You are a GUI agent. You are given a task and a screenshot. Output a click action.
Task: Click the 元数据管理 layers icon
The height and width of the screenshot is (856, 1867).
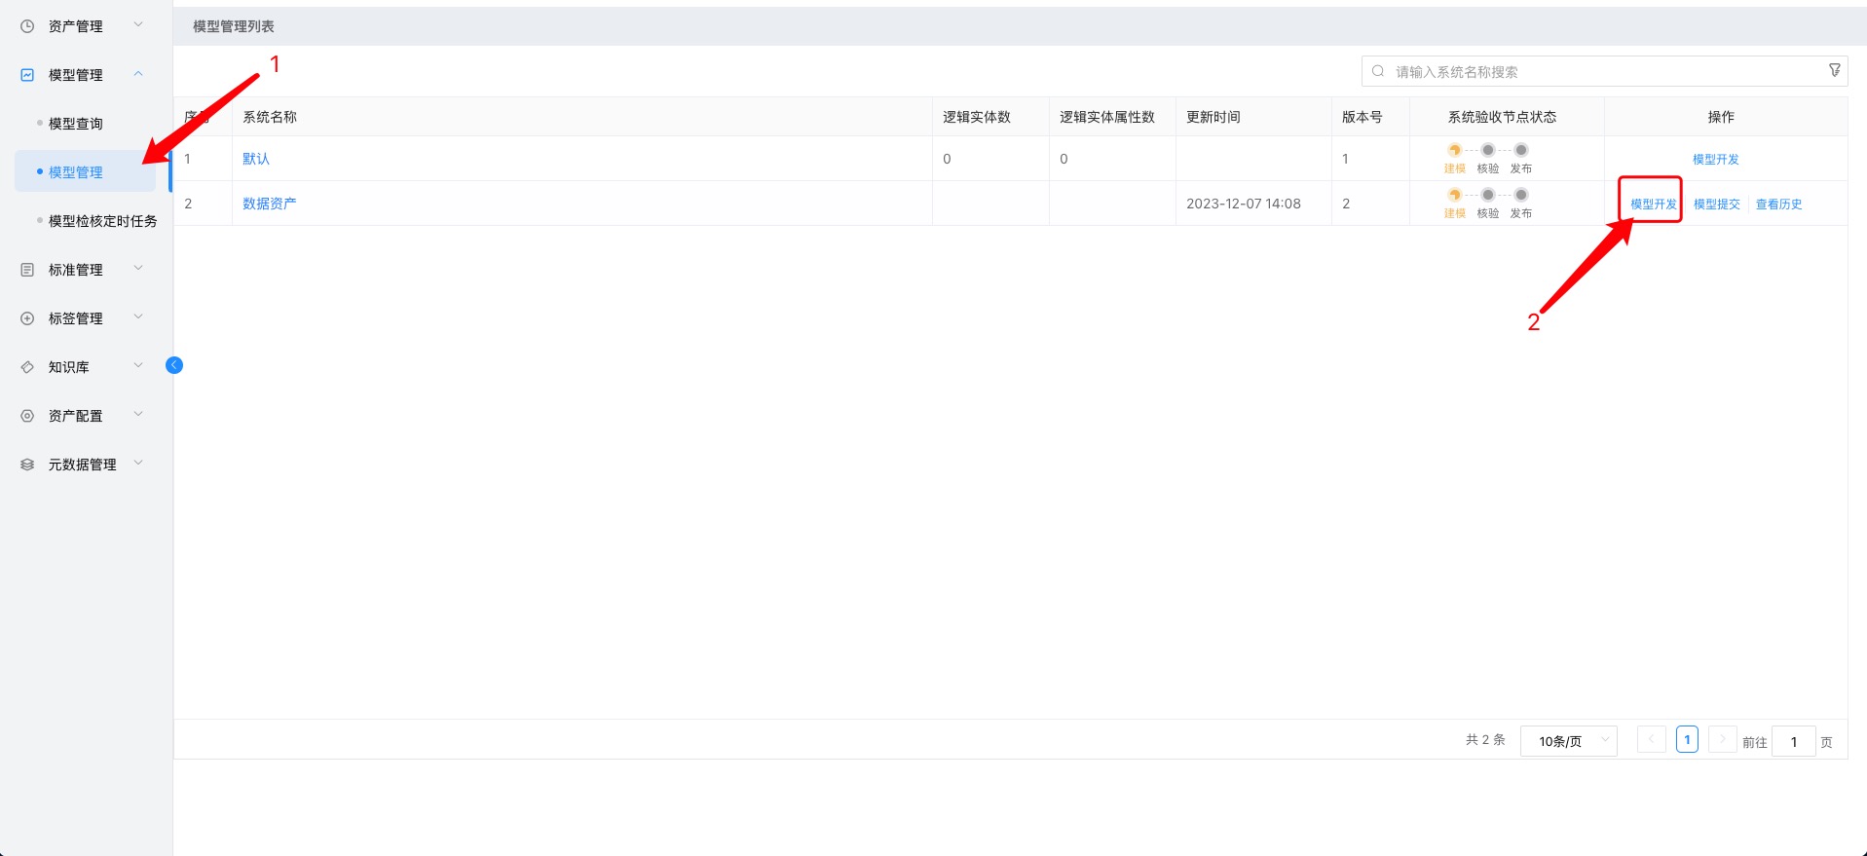[x=27, y=465]
